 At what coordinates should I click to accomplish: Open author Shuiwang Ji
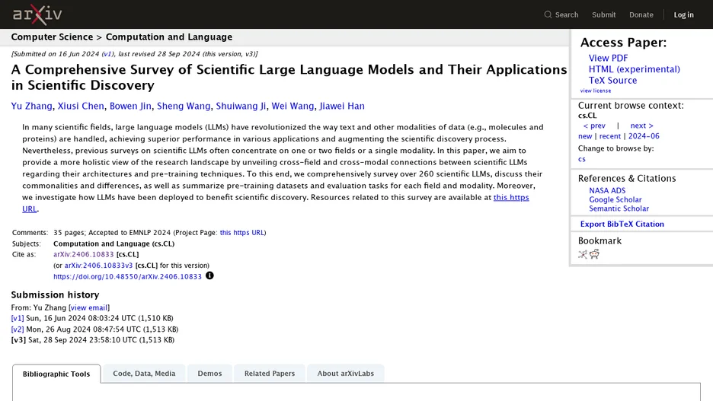[x=241, y=106]
